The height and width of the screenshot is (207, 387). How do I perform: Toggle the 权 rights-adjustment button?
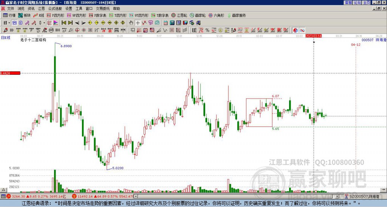[49, 23]
